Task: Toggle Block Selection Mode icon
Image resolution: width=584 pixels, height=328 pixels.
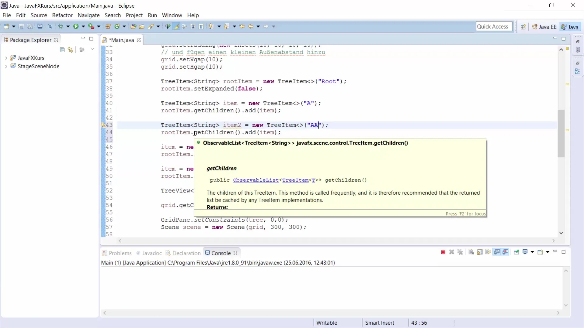Action: (193, 27)
